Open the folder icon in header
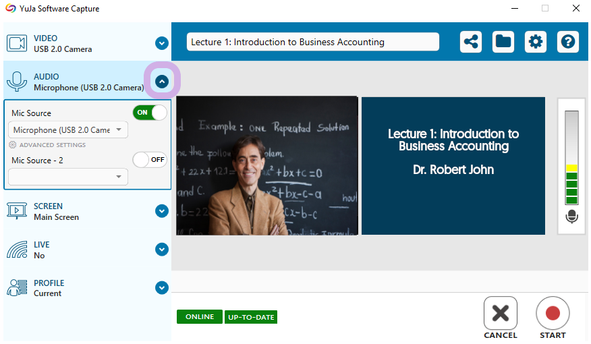The height and width of the screenshot is (344, 591). (503, 41)
